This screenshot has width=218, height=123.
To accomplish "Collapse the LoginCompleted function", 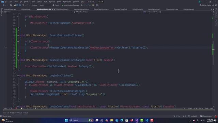I will coord(18,107).
